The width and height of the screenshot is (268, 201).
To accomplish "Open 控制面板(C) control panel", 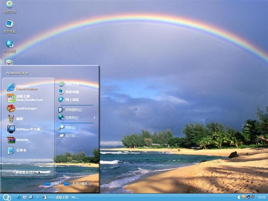I will click(x=70, y=110).
